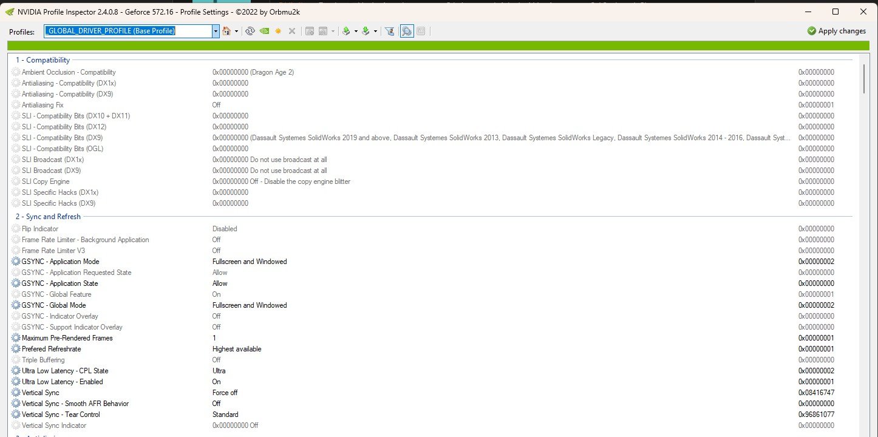Click the export profiles green arrow icon
The image size is (878, 437).
click(346, 31)
